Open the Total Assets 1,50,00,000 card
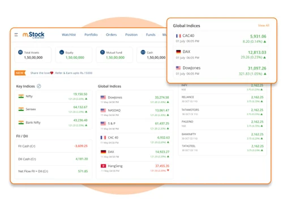This screenshot has height=212, width=283. (33, 55)
